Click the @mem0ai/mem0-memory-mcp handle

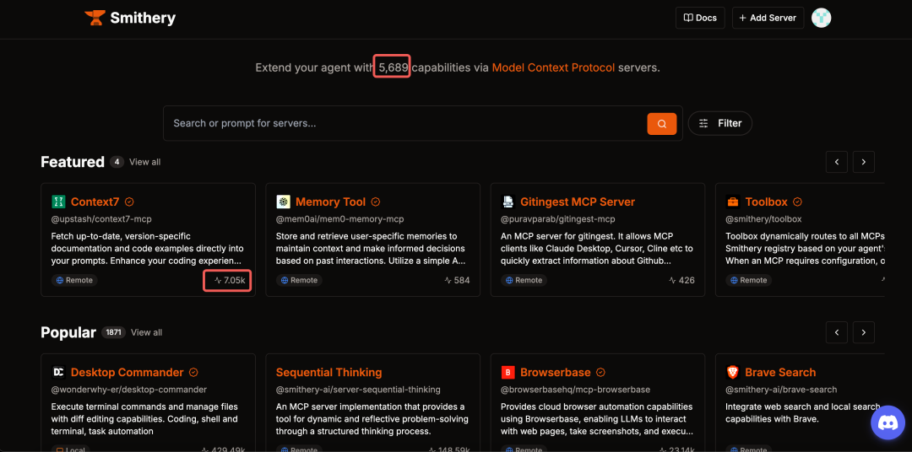click(339, 219)
